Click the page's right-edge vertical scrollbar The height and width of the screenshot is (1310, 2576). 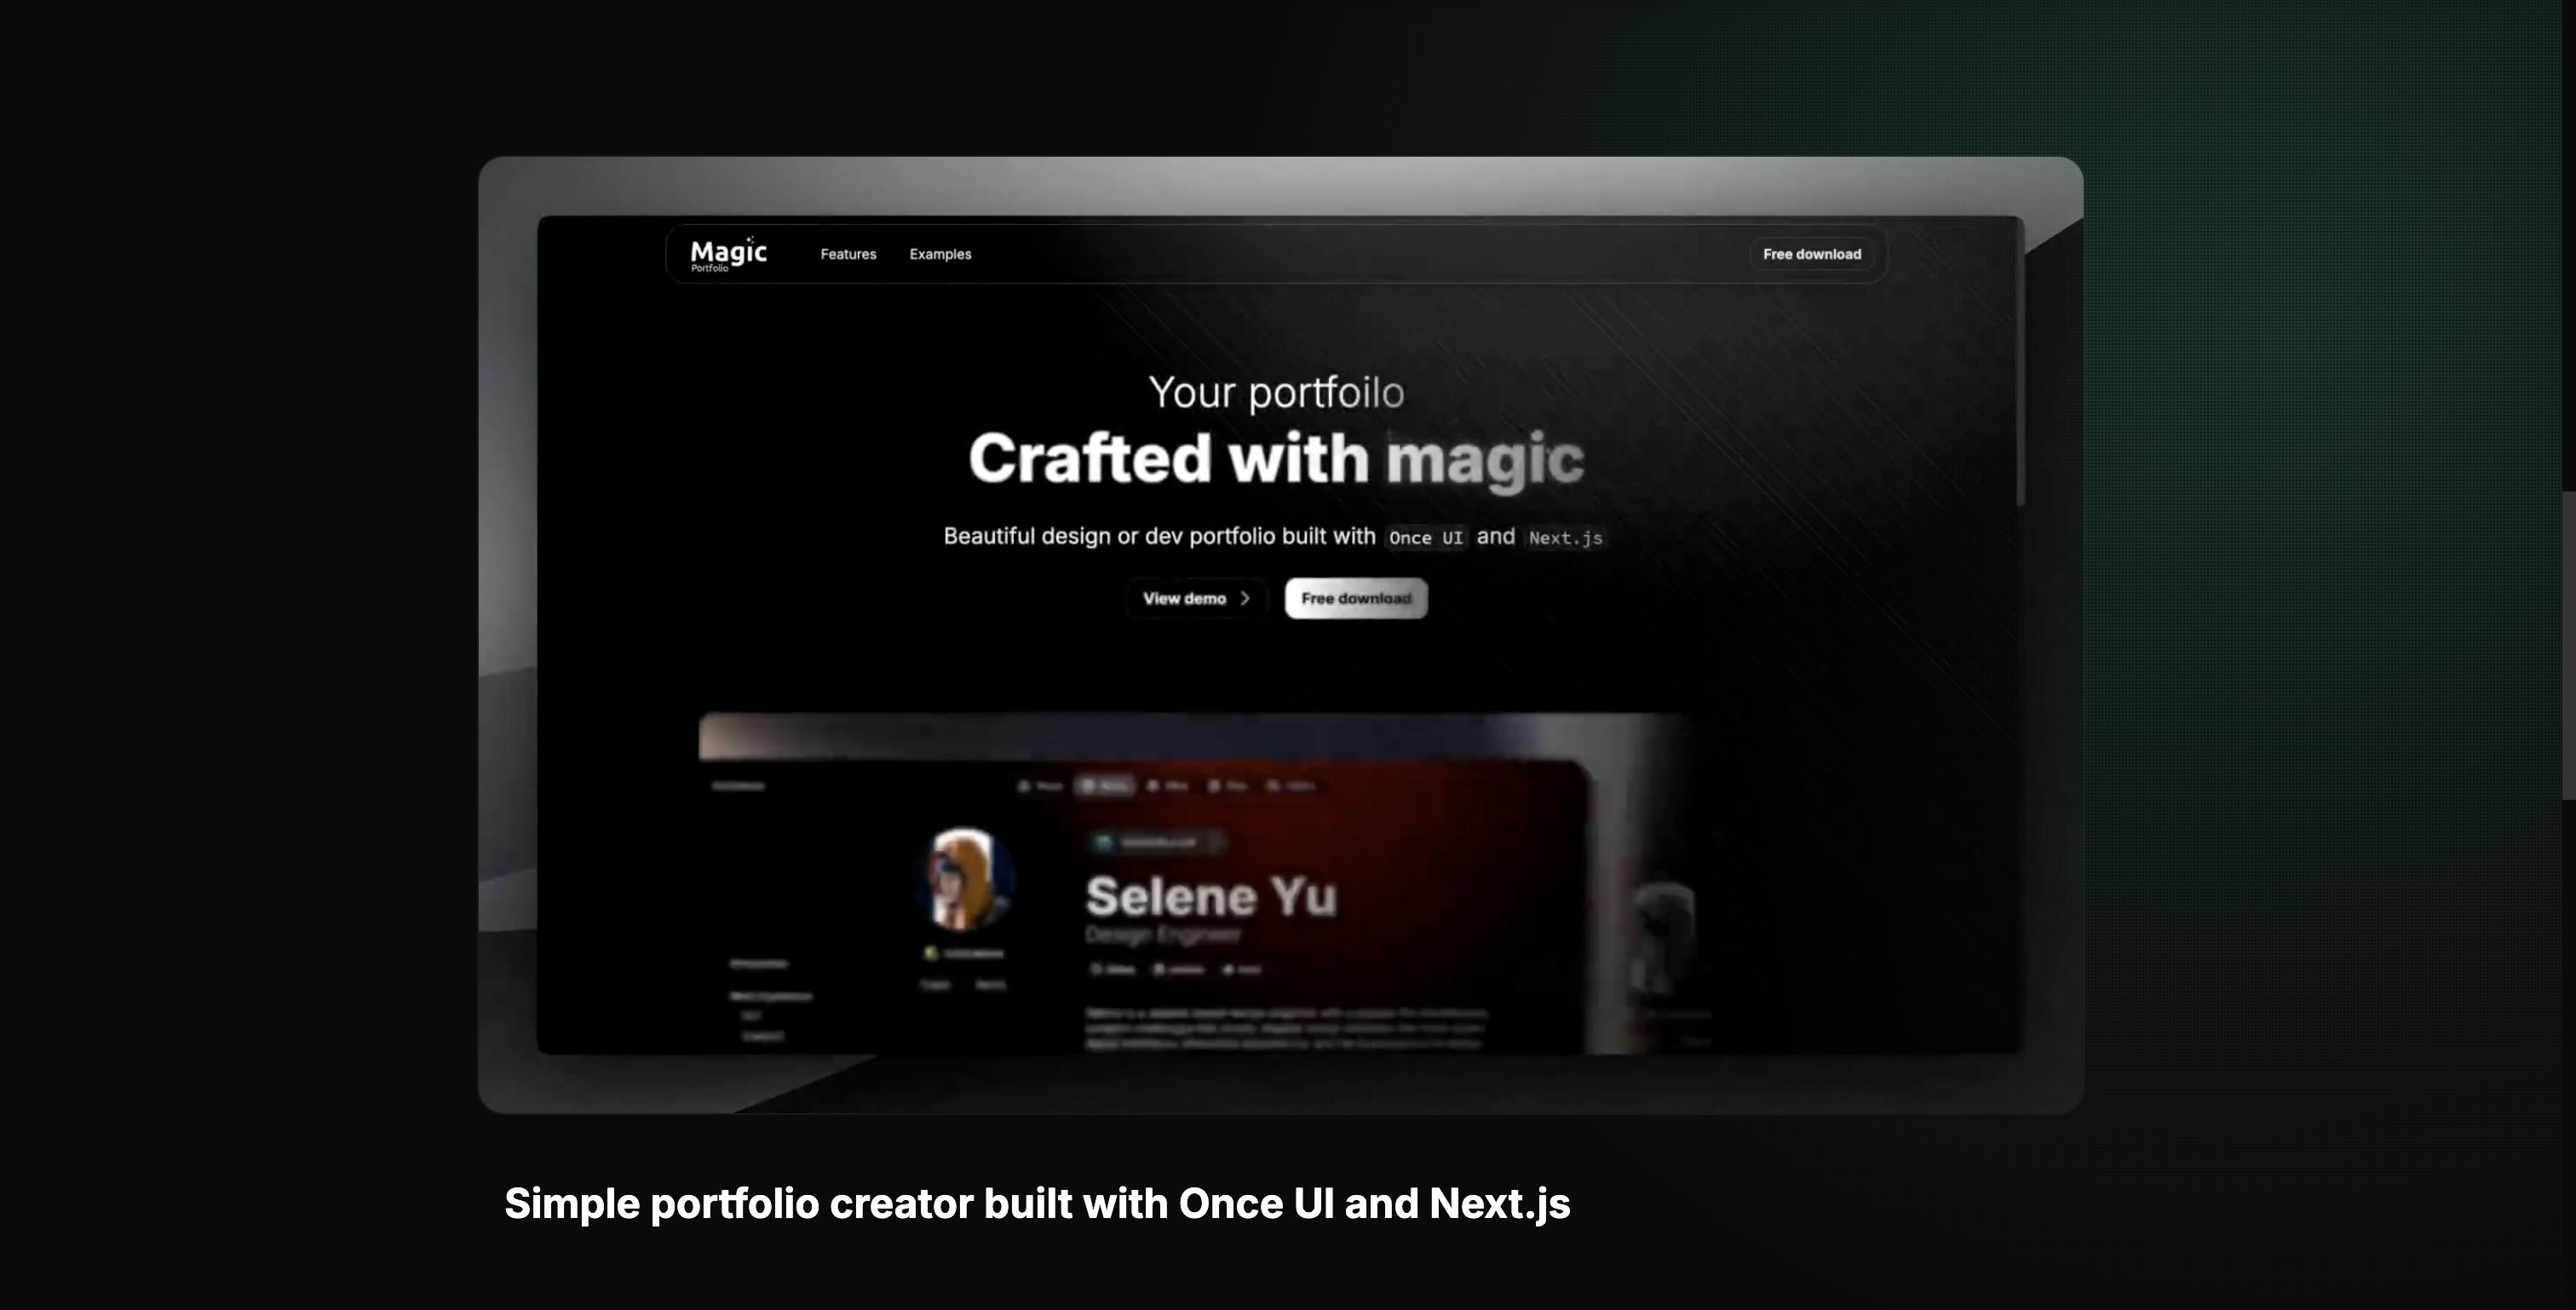coord(2568,645)
